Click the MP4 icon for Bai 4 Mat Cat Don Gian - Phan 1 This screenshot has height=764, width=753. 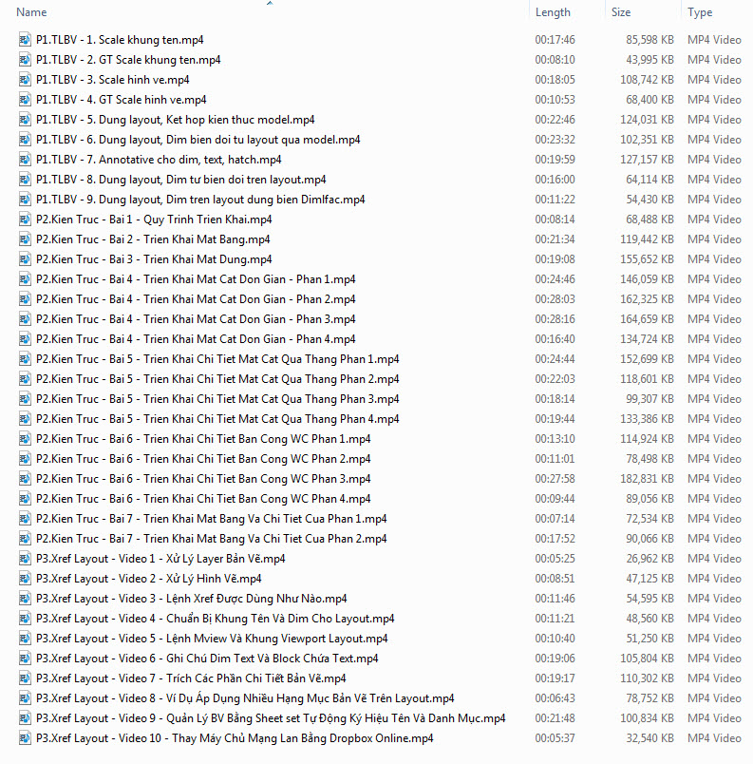[25, 279]
